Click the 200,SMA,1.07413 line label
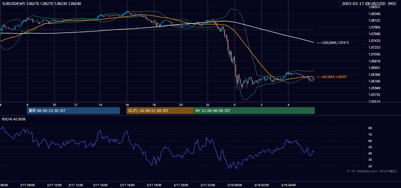The width and height of the screenshot is (401, 188). pos(333,43)
